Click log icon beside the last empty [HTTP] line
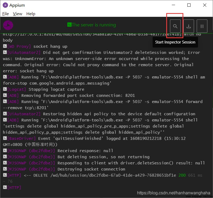This screenshot has width=213, height=198. (x=5, y=187)
